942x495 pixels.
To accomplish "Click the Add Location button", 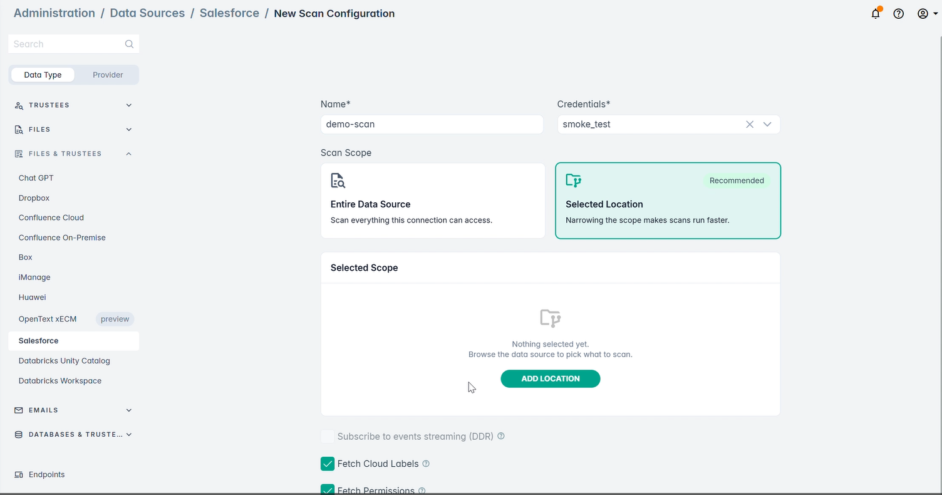I will coord(551,378).
